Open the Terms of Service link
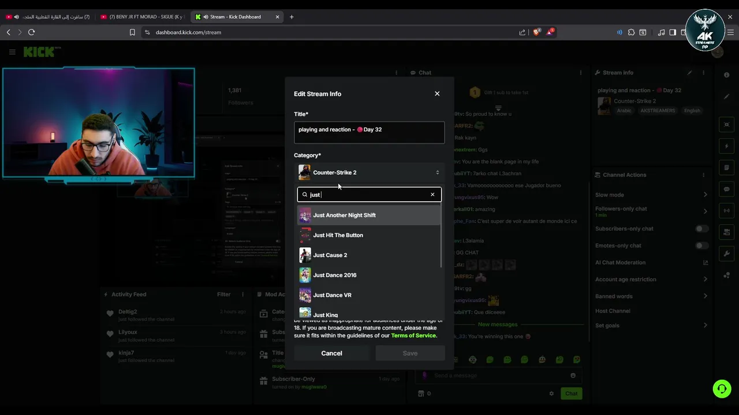The width and height of the screenshot is (739, 415). [413, 335]
